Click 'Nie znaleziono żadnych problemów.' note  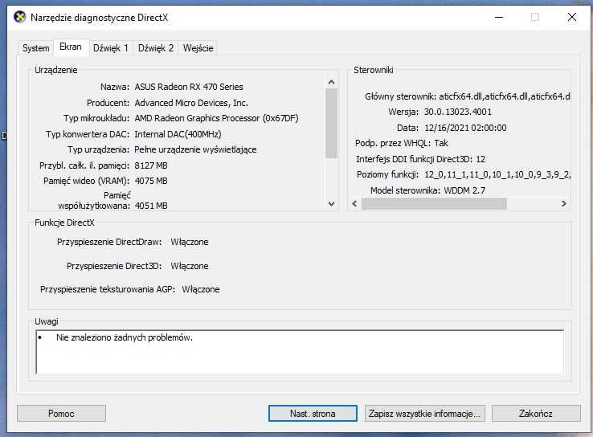pyautogui.click(x=125, y=337)
